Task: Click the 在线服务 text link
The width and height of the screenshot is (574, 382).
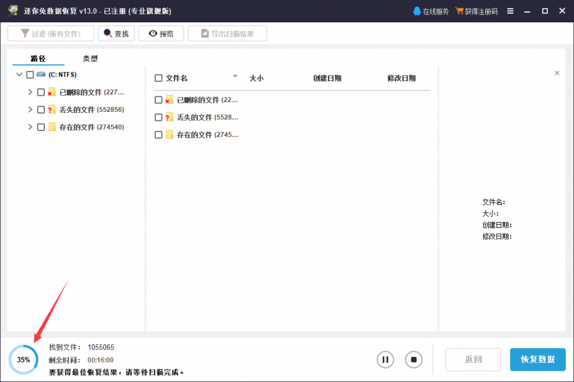Action: coord(436,12)
